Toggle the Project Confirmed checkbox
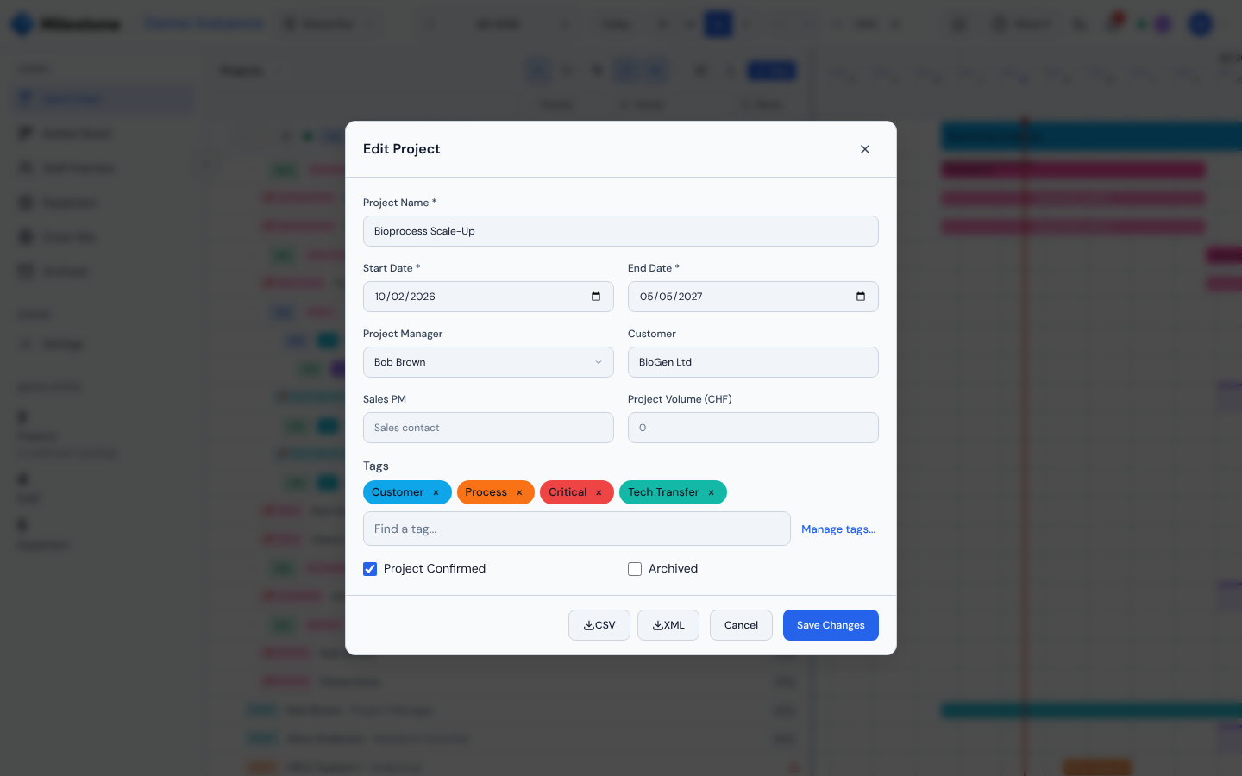 [x=370, y=569]
